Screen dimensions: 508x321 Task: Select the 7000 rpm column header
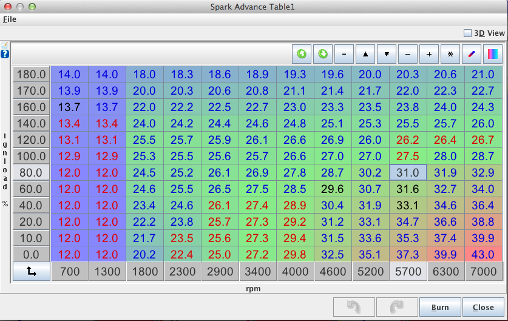[484, 271]
